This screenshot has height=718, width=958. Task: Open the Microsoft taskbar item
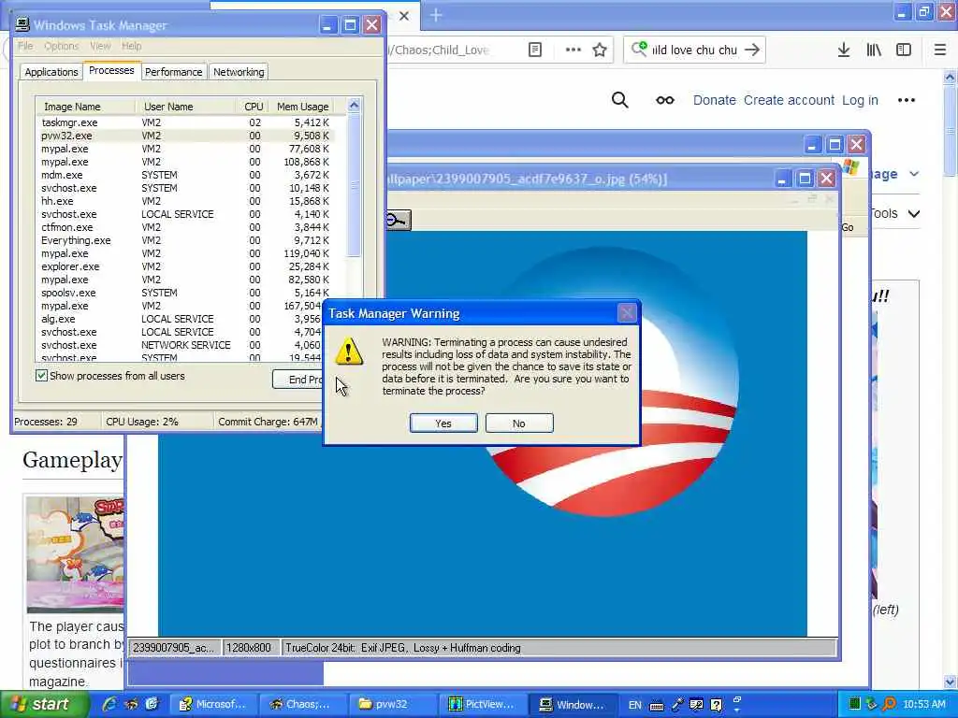[212, 705]
